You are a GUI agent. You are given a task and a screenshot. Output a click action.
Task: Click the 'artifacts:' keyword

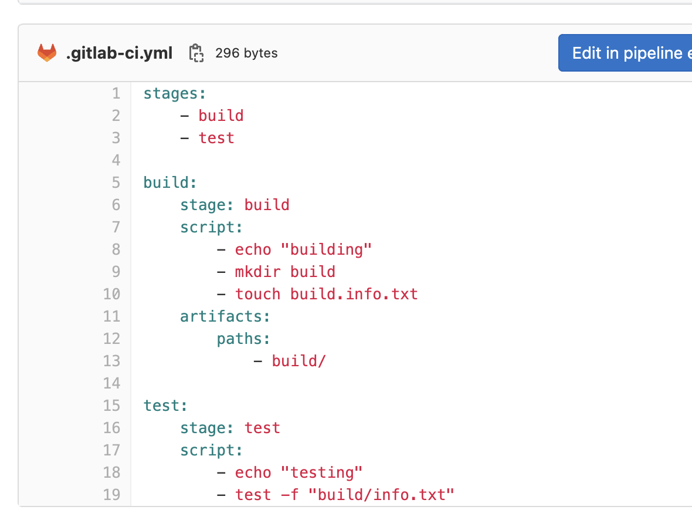point(225,316)
